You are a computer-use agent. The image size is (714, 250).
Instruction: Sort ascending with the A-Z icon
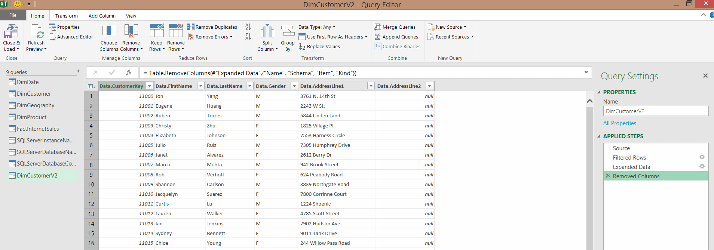248,27
